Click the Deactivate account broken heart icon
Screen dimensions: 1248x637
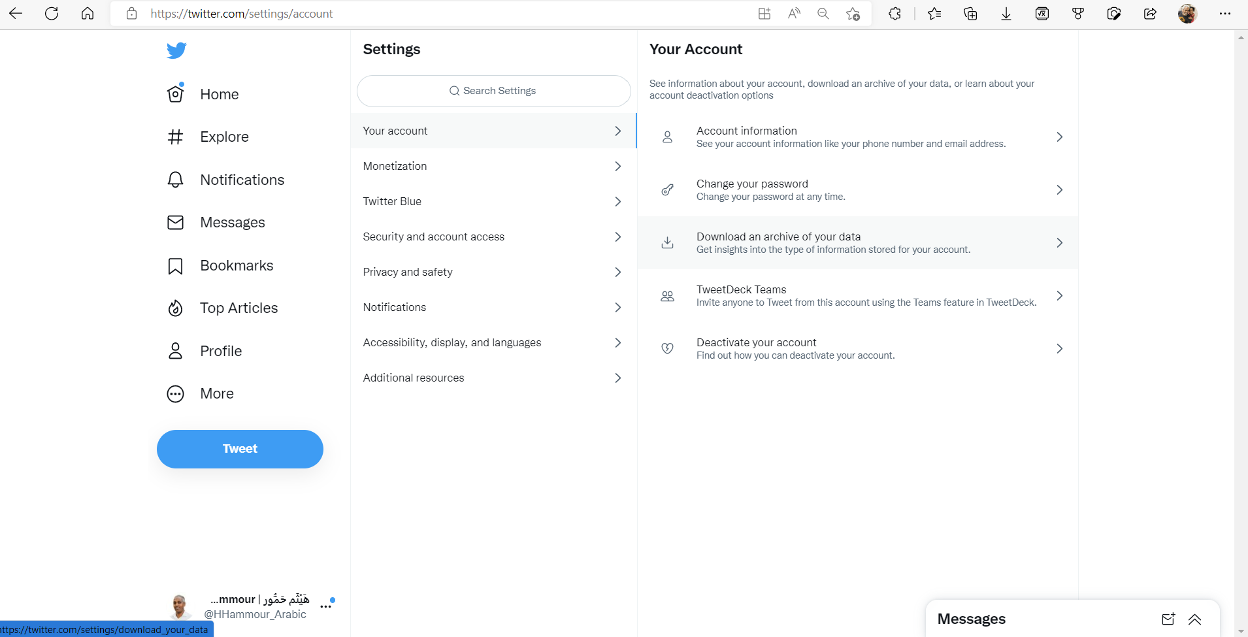coord(667,349)
